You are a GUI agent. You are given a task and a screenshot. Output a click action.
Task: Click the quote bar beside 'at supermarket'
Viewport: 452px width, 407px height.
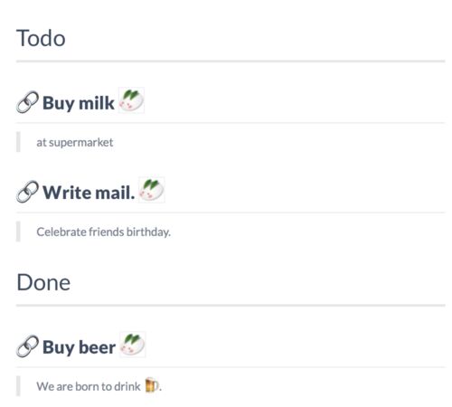(x=18, y=142)
